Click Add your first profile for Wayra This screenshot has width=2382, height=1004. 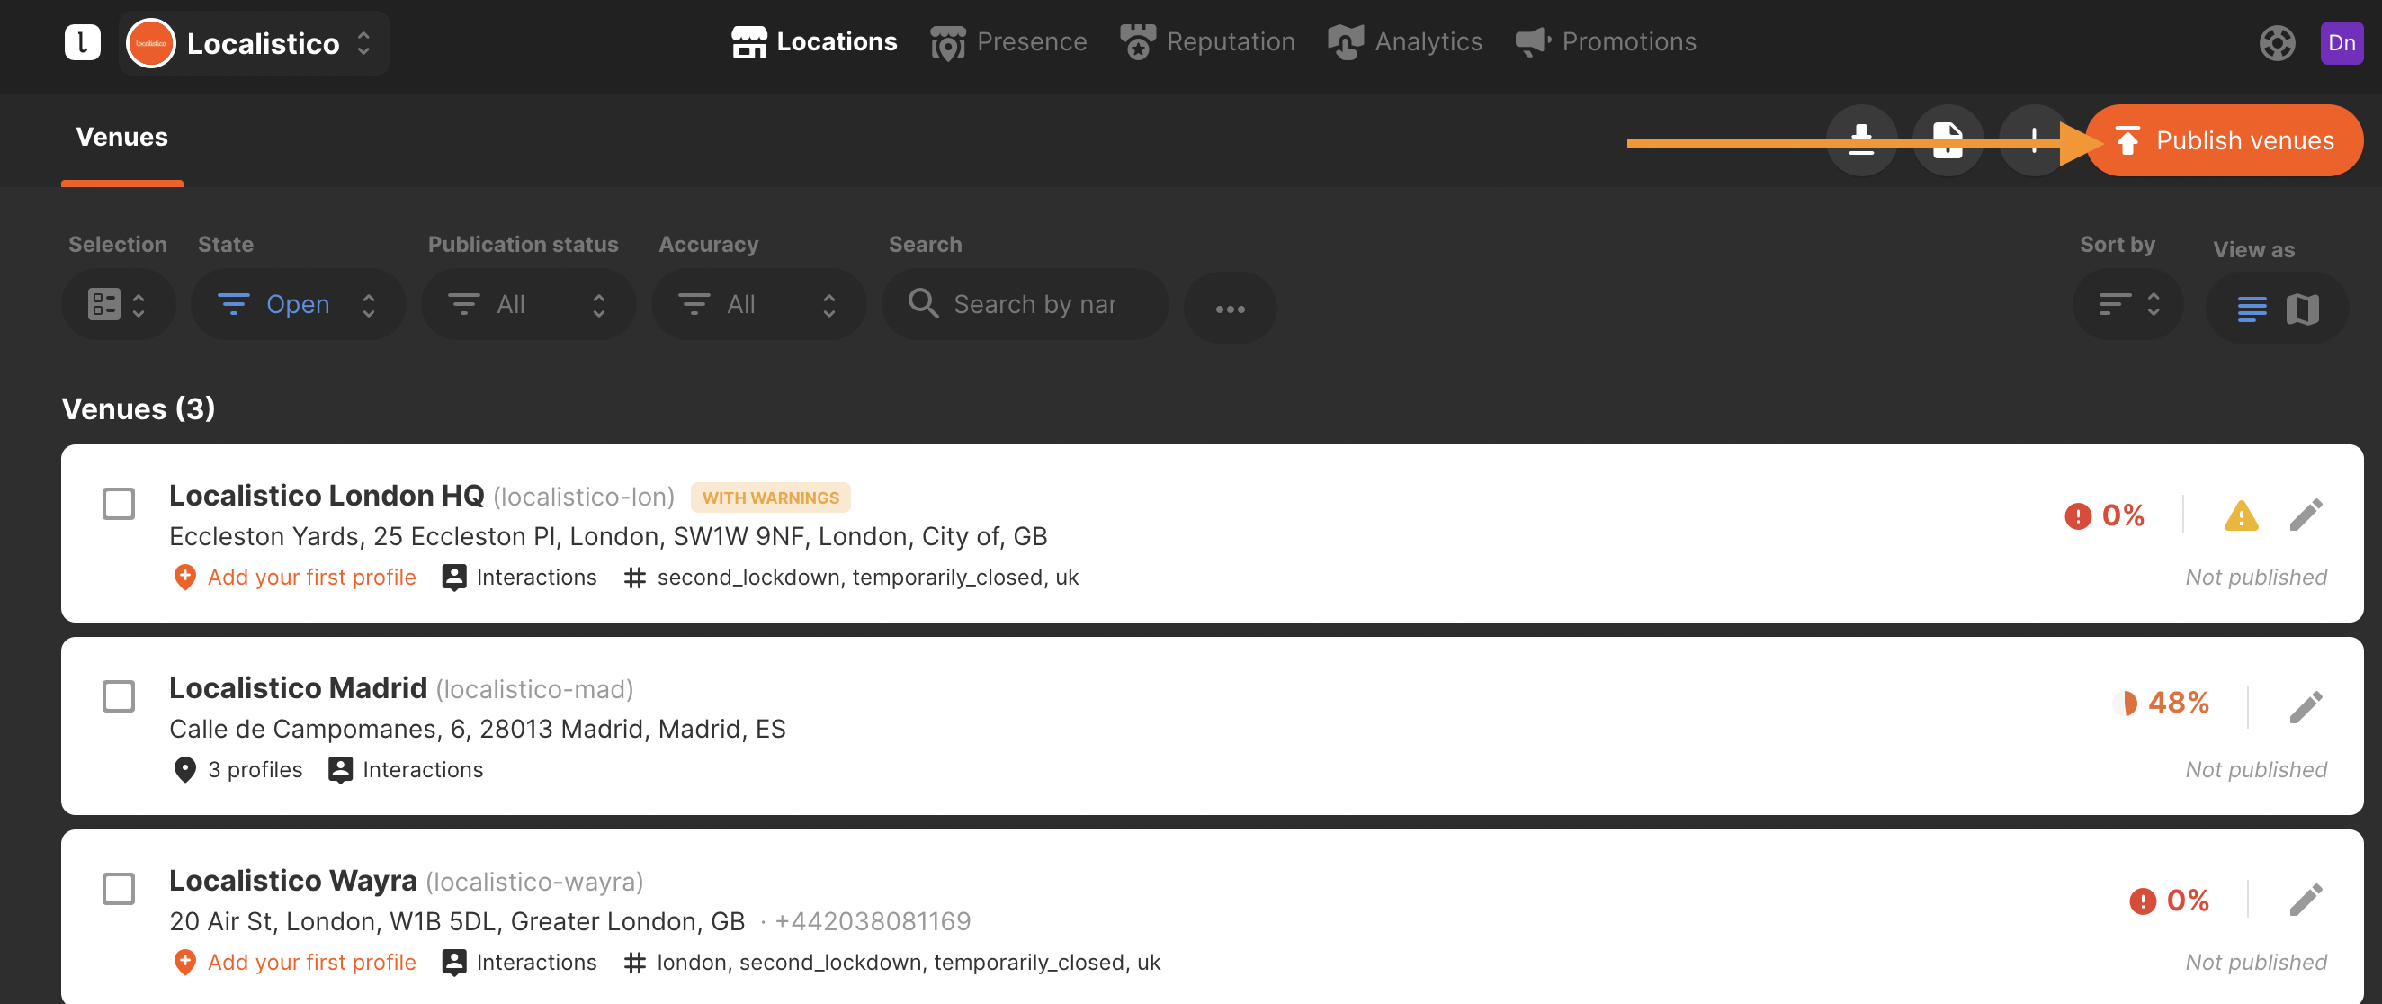294,962
